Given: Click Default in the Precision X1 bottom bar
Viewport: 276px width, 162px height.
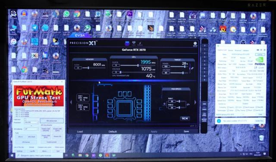Looking at the screenshot, I should [x=113, y=131].
